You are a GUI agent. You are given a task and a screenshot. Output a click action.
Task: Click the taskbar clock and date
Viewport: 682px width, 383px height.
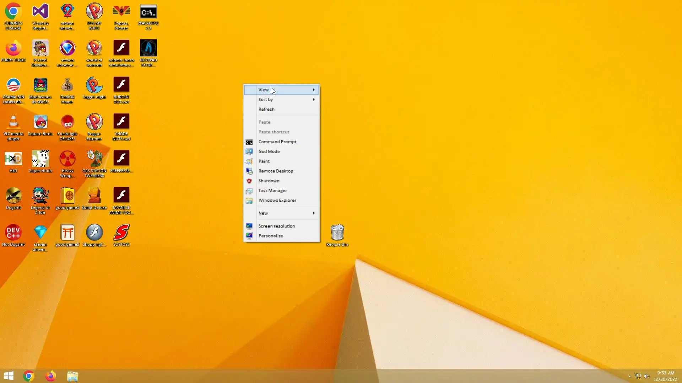[x=665, y=376]
